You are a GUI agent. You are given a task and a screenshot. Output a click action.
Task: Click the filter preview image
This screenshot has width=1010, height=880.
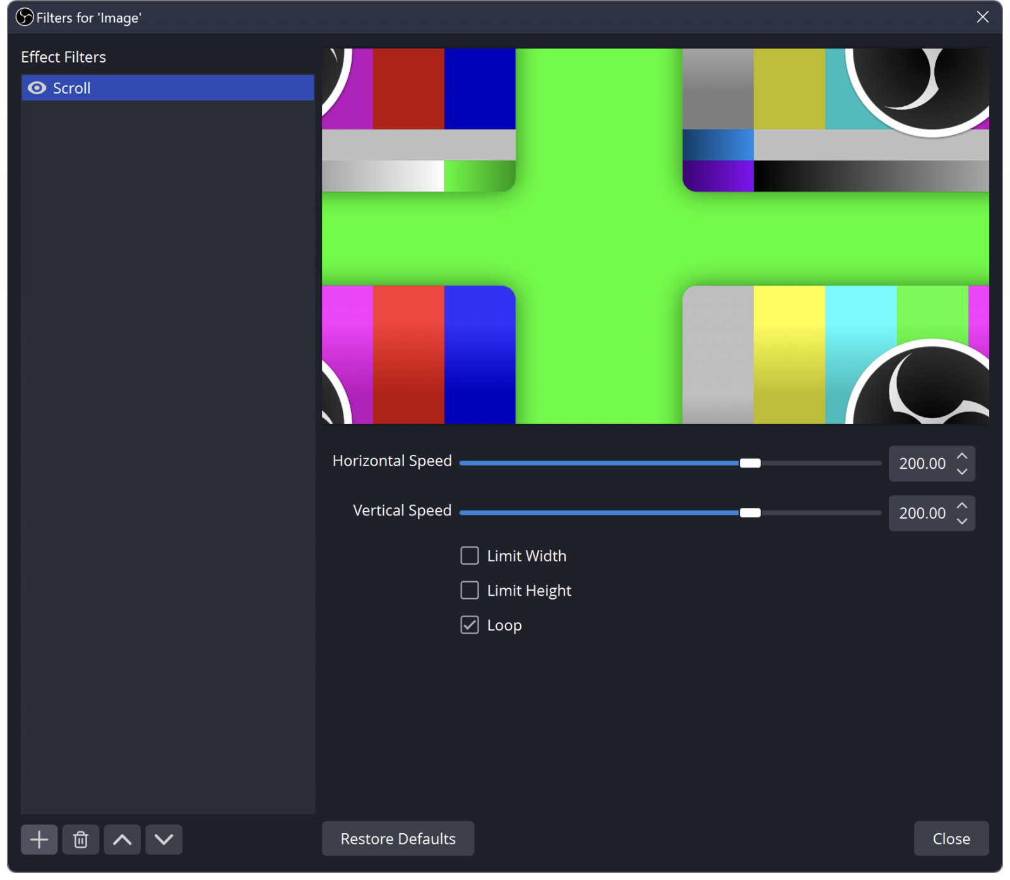point(656,236)
